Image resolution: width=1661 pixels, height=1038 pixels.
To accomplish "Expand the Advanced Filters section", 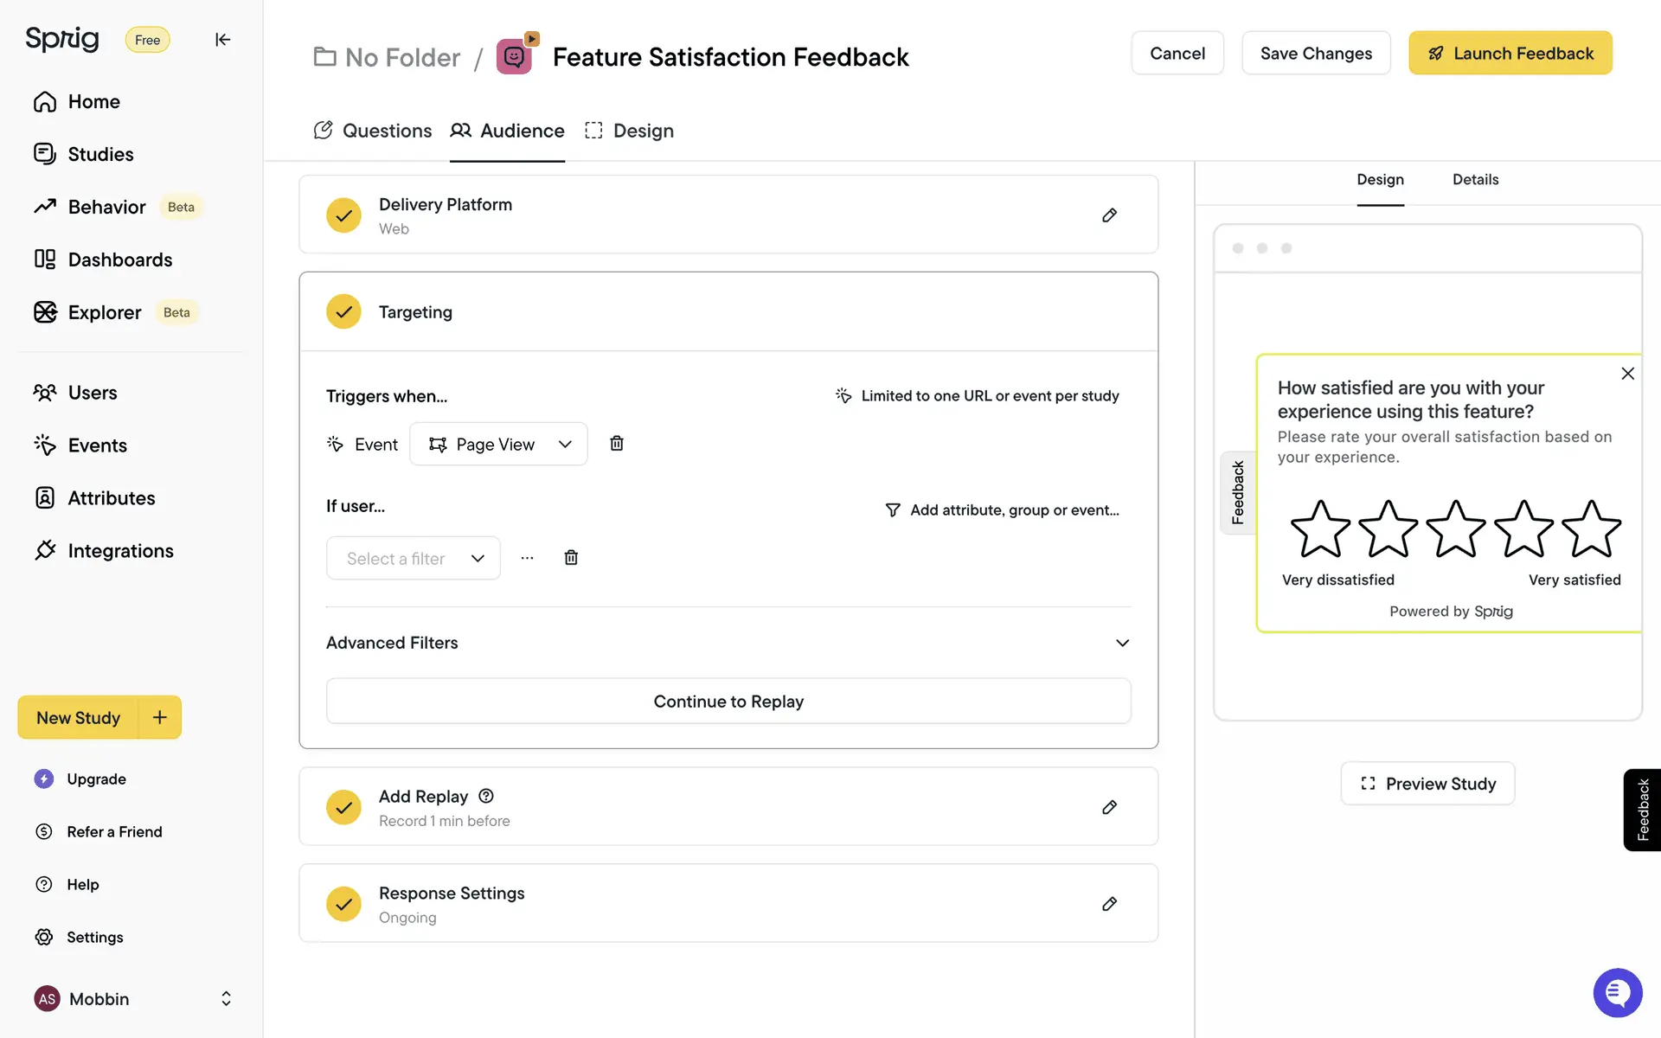I will pos(1122,643).
